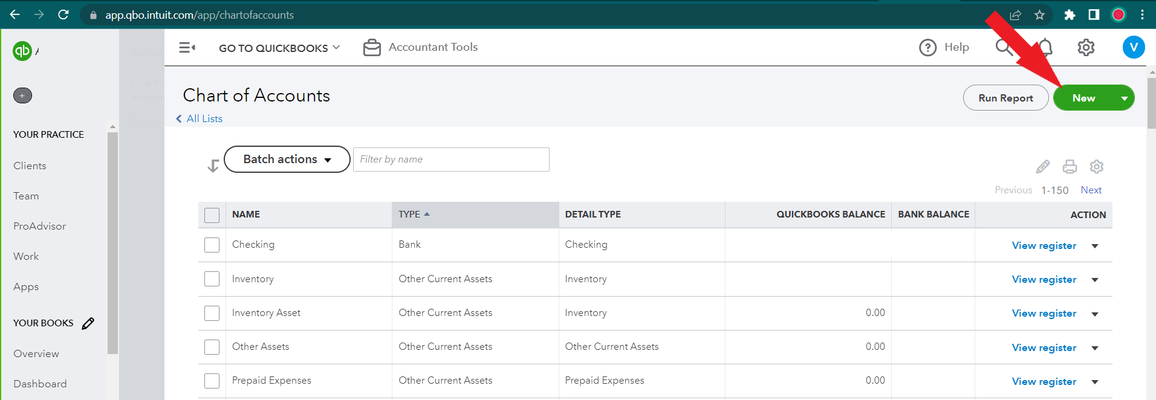Check the Inventory Asset row checkbox
Screen dimensions: 1156x400
pos(212,313)
